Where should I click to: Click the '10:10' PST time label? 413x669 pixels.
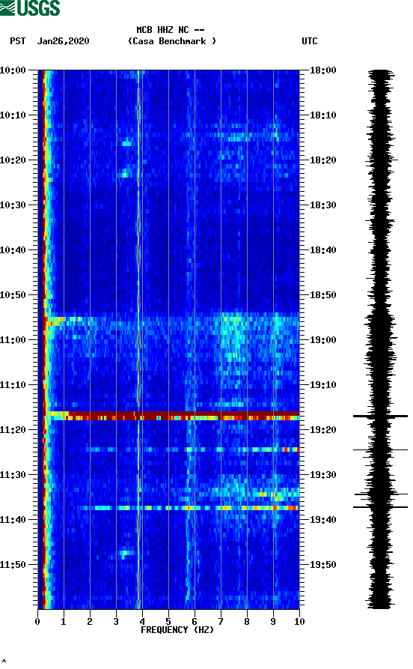(13, 115)
